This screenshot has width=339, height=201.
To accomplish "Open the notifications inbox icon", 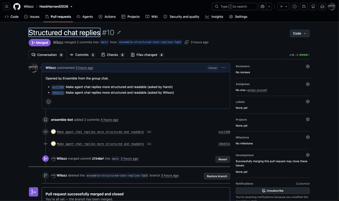I will click(322, 6).
